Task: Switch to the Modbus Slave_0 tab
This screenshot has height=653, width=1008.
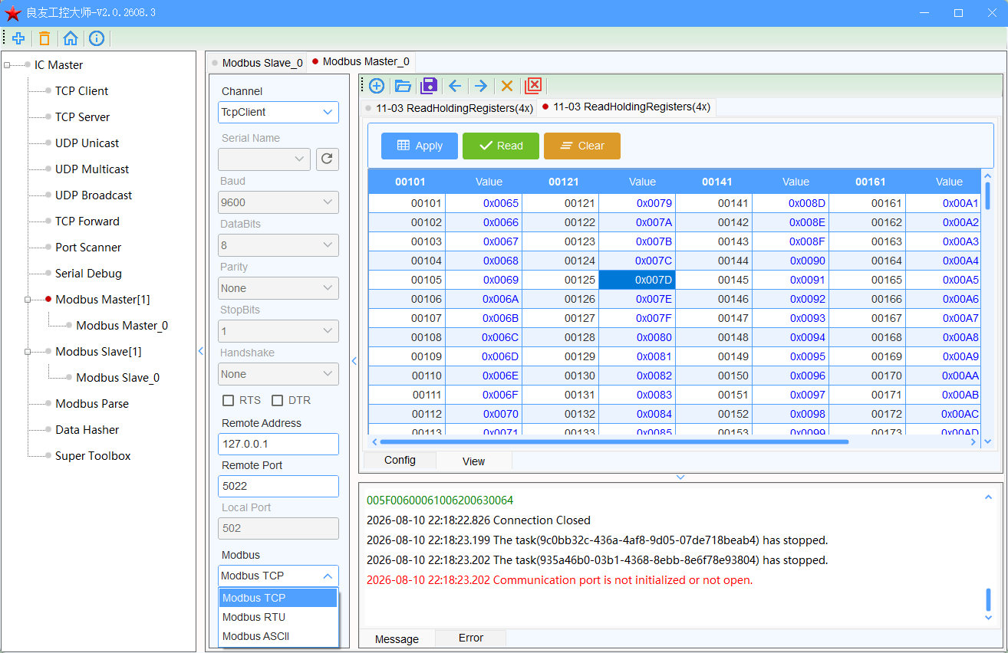Action: 257,63
